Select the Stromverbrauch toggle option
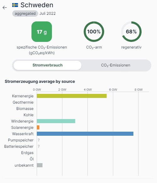Image resolution: width=157 pixels, height=183 pixels. click(x=48, y=65)
